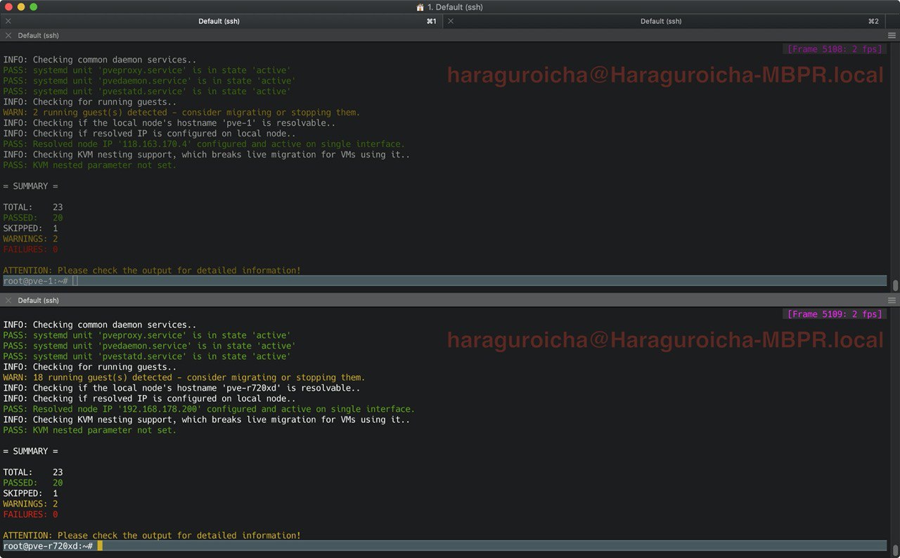Click the '[Frame 5108: 2 fps]' badge

tap(833, 49)
